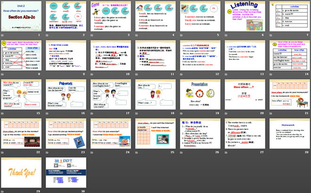This screenshot has width=311, height=193.
Task: Select slide 3 'Game' guitar thumbnail
Action: (111, 16)
